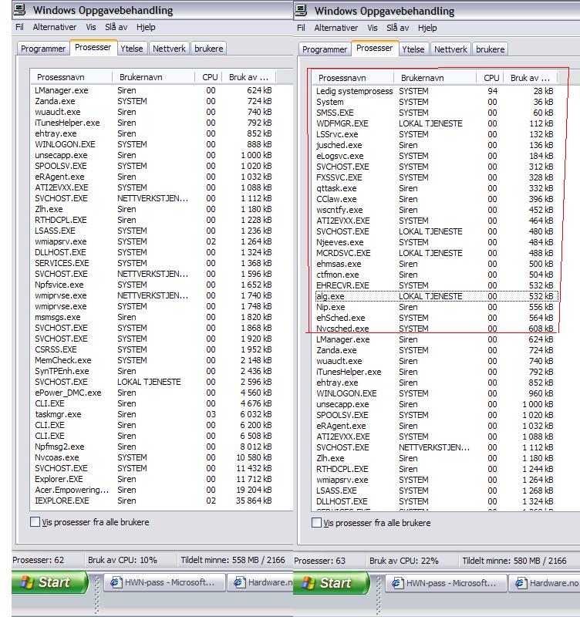Select IEXPLORE.EXE process in left window
Screen dimensions: 580x617
(x=153, y=501)
